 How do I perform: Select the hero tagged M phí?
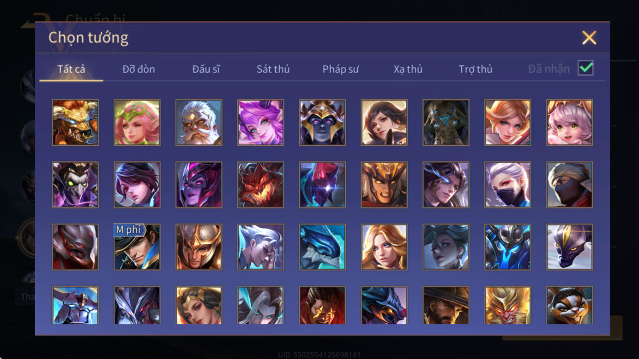tap(137, 247)
